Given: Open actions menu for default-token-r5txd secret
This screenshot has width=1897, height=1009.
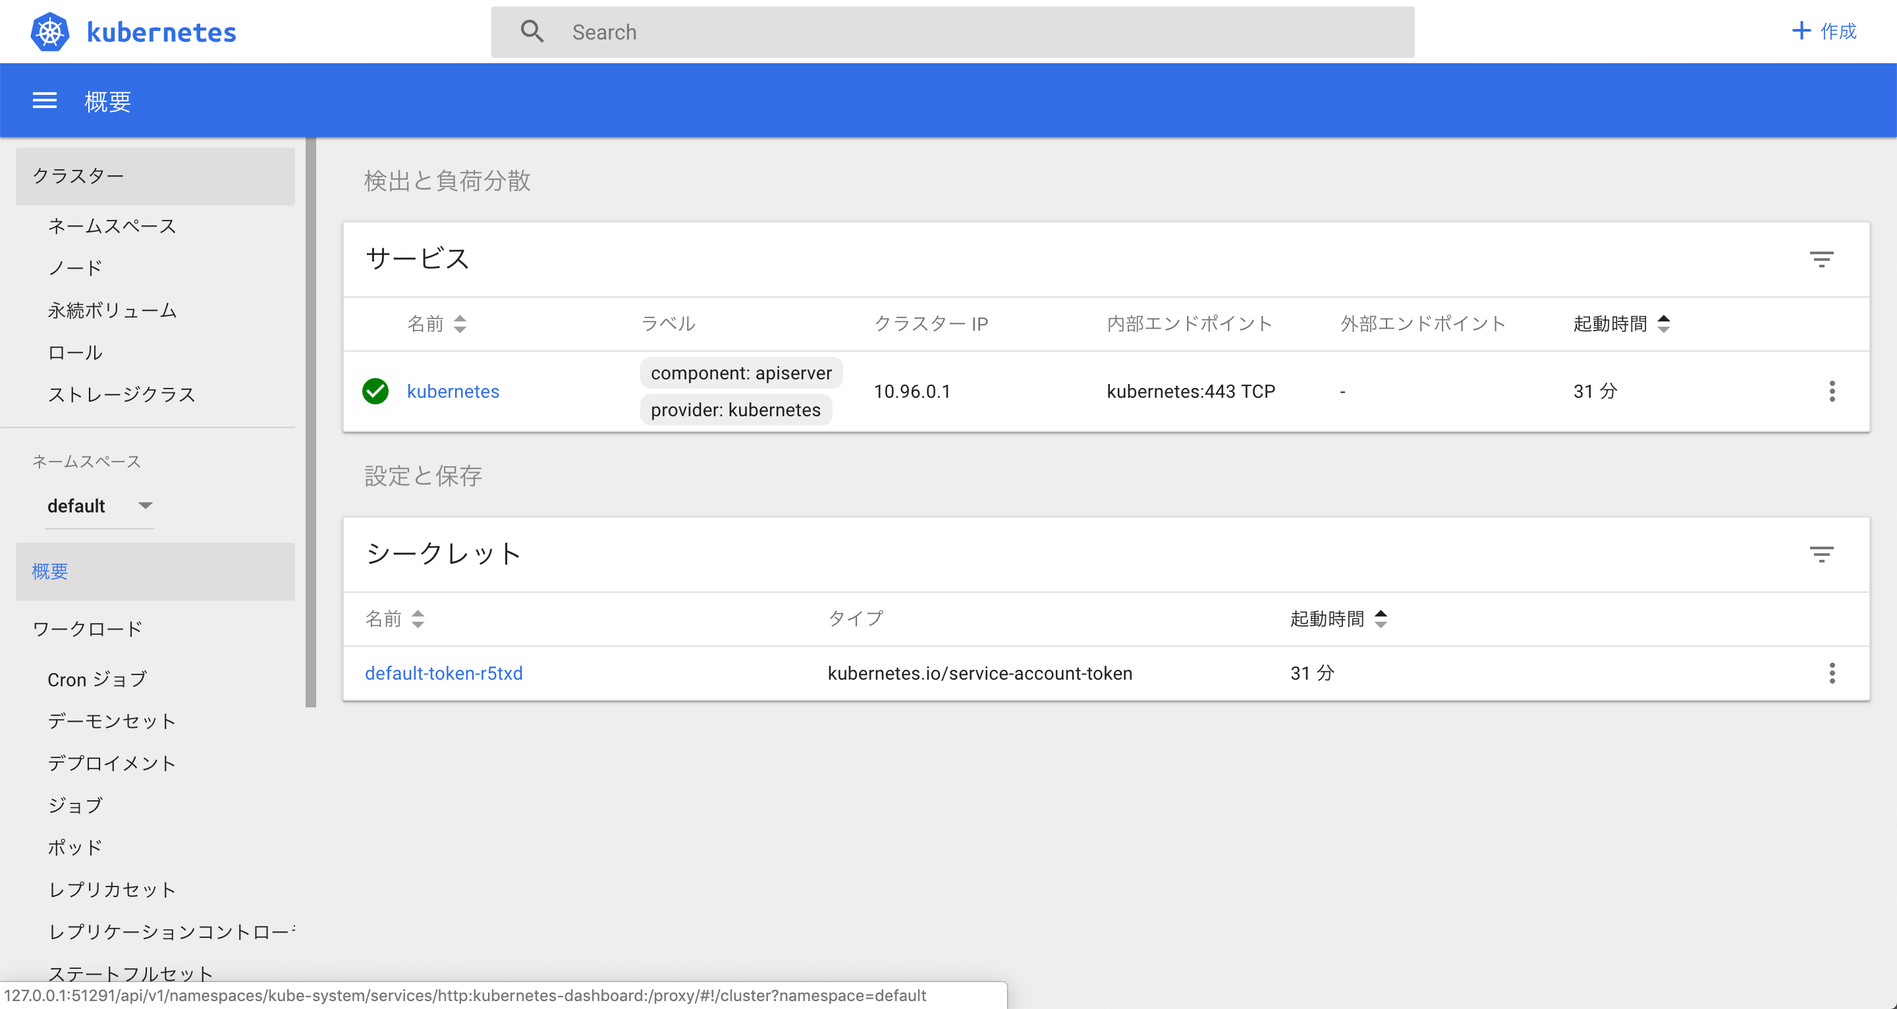Looking at the screenshot, I should 1832,673.
